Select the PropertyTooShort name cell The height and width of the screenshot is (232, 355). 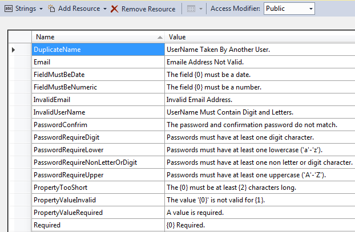click(x=97, y=188)
